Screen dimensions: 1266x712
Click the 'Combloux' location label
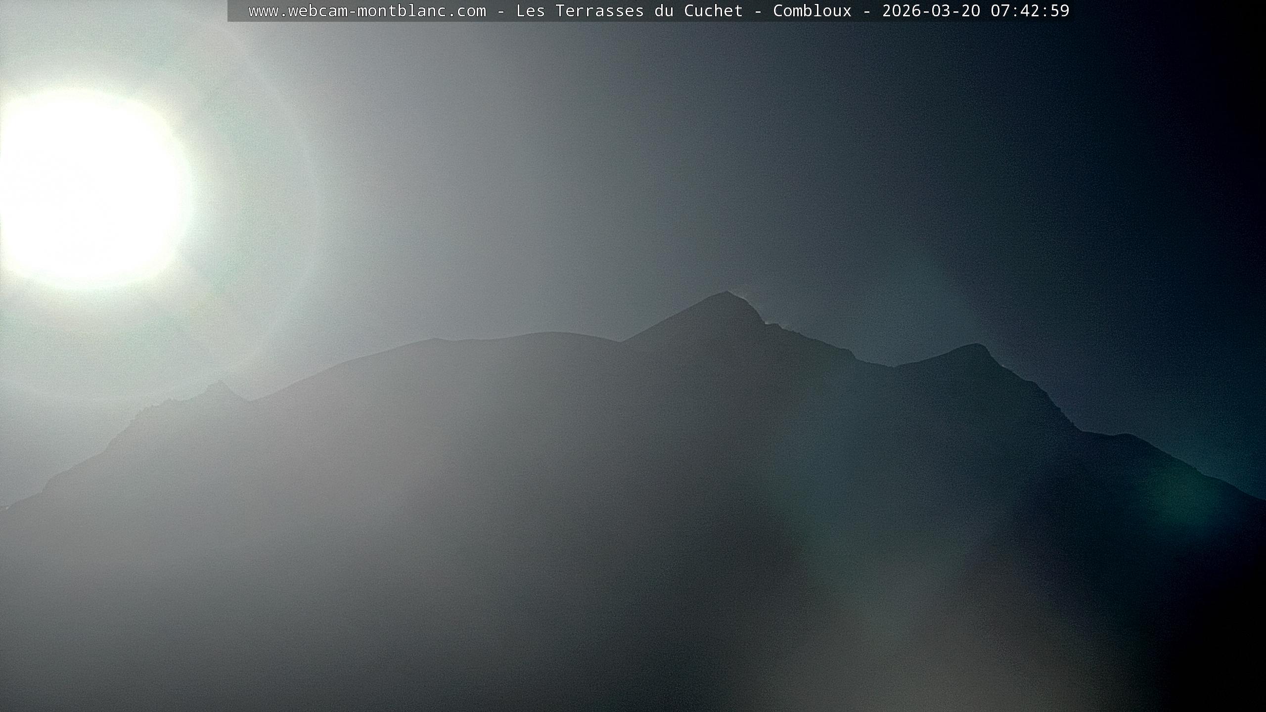coord(812,11)
